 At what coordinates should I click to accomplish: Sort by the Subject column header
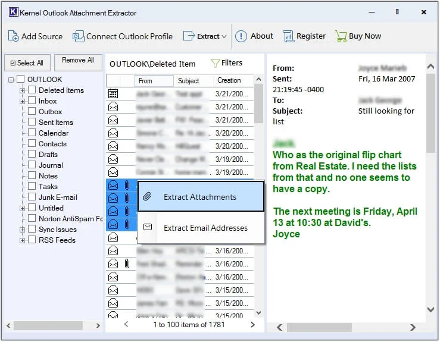(x=194, y=81)
